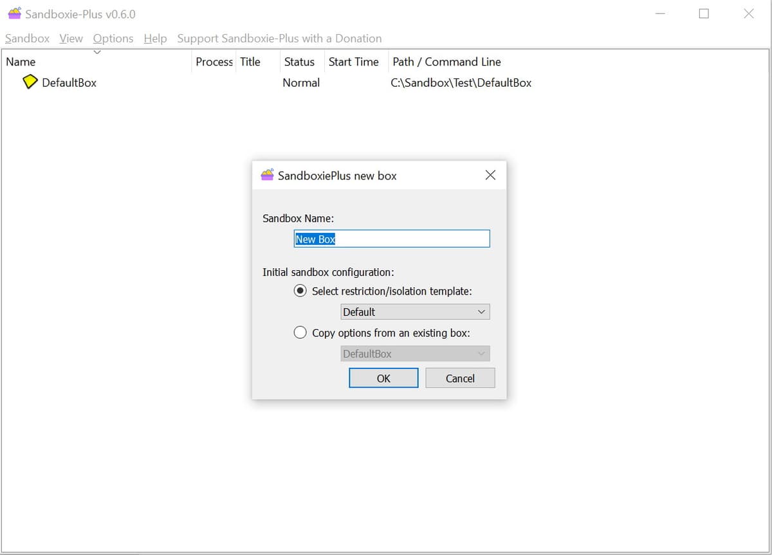Choose Copy options from existing box
The width and height of the screenshot is (772, 555).
300,333
